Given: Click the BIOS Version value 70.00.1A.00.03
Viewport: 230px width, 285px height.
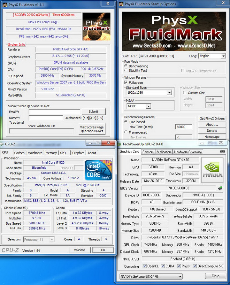Looking at the screenshot, I should pos(179,188).
